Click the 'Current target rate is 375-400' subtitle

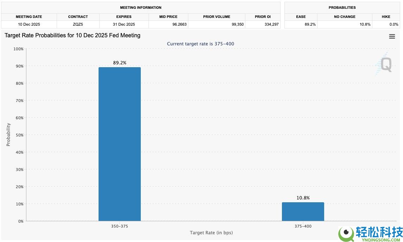[200, 44]
